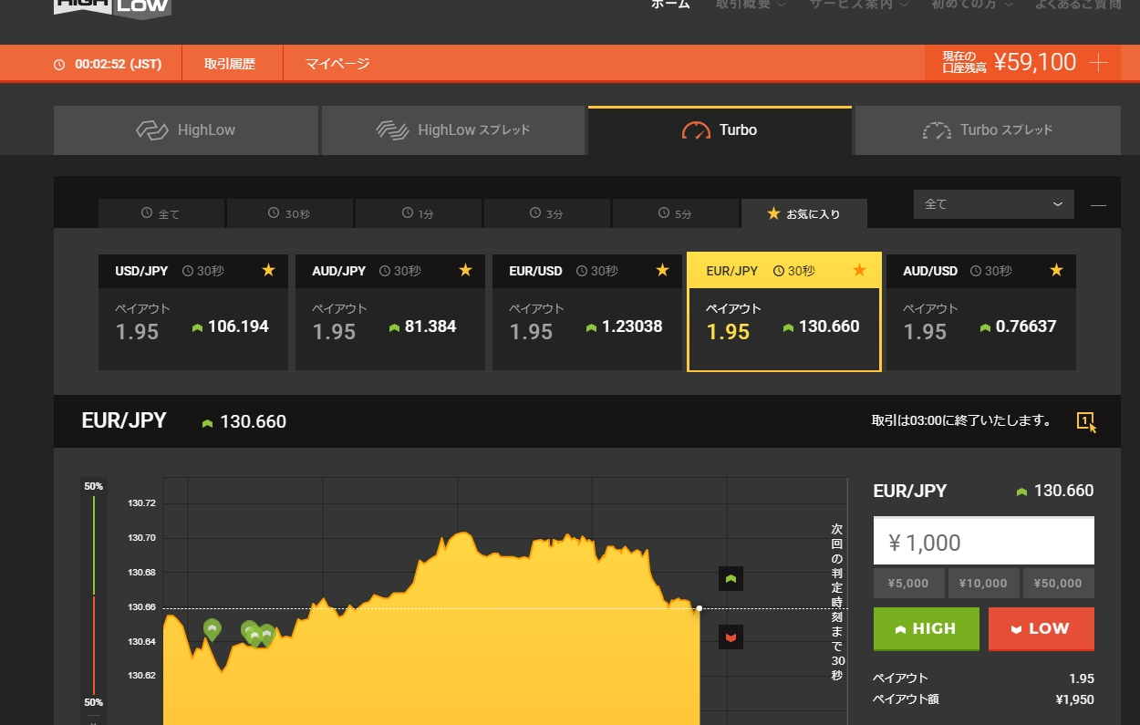Click the EUR/JPY title above the chart
Image resolution: width=1140 pixels, height=725 pixels.
(124, 420)
